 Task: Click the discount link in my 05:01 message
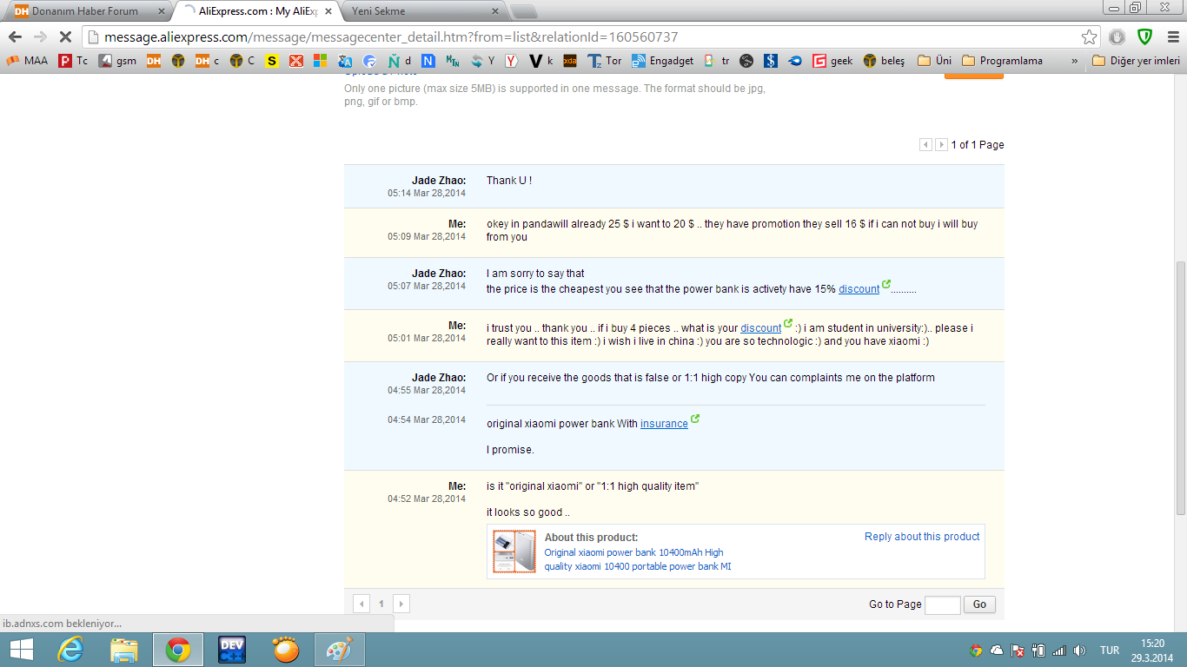click(x=760, y=328)
